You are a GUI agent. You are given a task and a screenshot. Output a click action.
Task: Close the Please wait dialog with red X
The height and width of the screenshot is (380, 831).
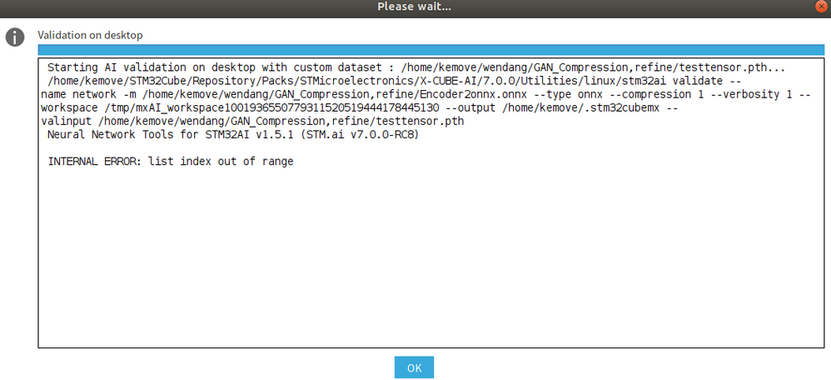pyautogui.click(x=821, y=7)
